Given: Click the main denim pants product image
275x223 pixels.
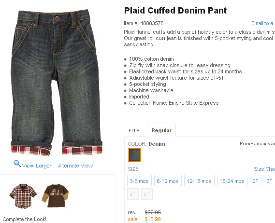Looking at the screenshot, I should pyautogui.click(x=57, y=83).
